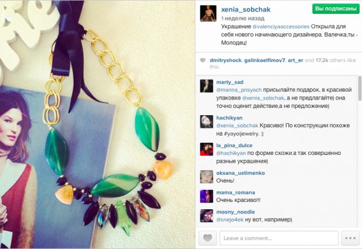362x249 pixels.
Task: Open moony_noodle commenter avatar
Action: tap(206, 216)
